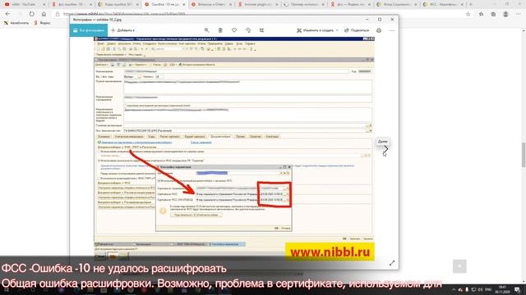Click Добавить в button in Photos
The height and width of the screenshot is (295, 526).
pos(122,30)
